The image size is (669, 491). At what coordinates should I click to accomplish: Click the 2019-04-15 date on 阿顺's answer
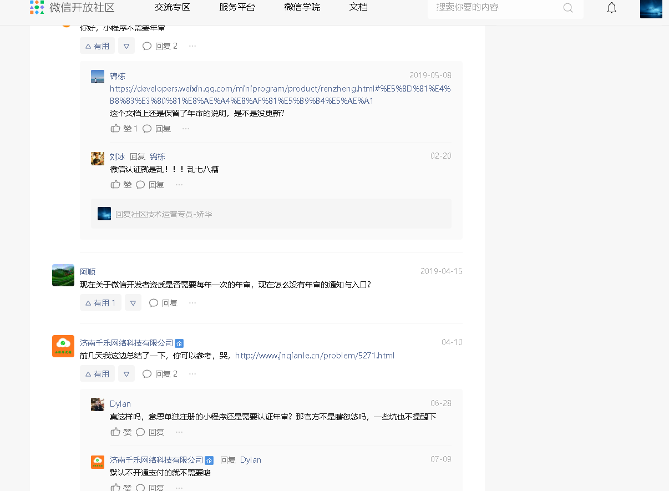point(442,271)
